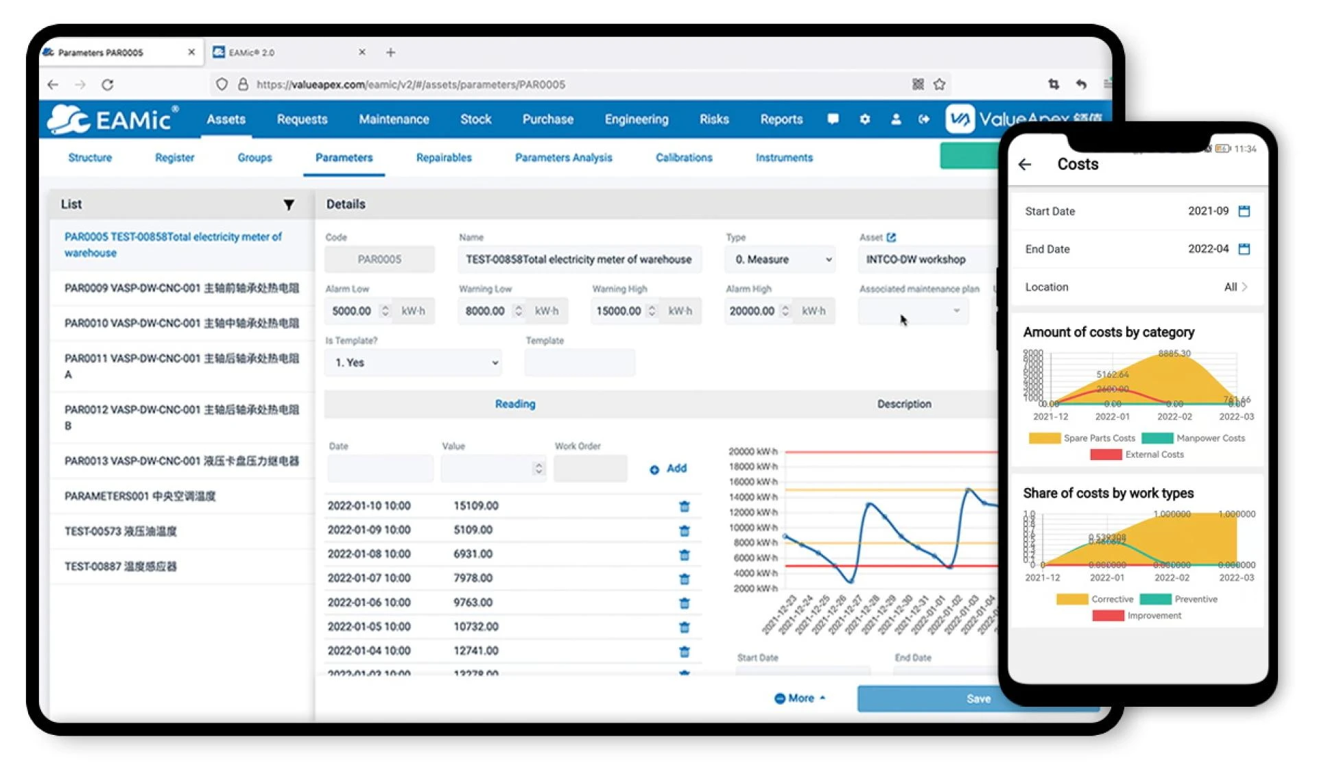Click the EAMic cloud logo

65,118
